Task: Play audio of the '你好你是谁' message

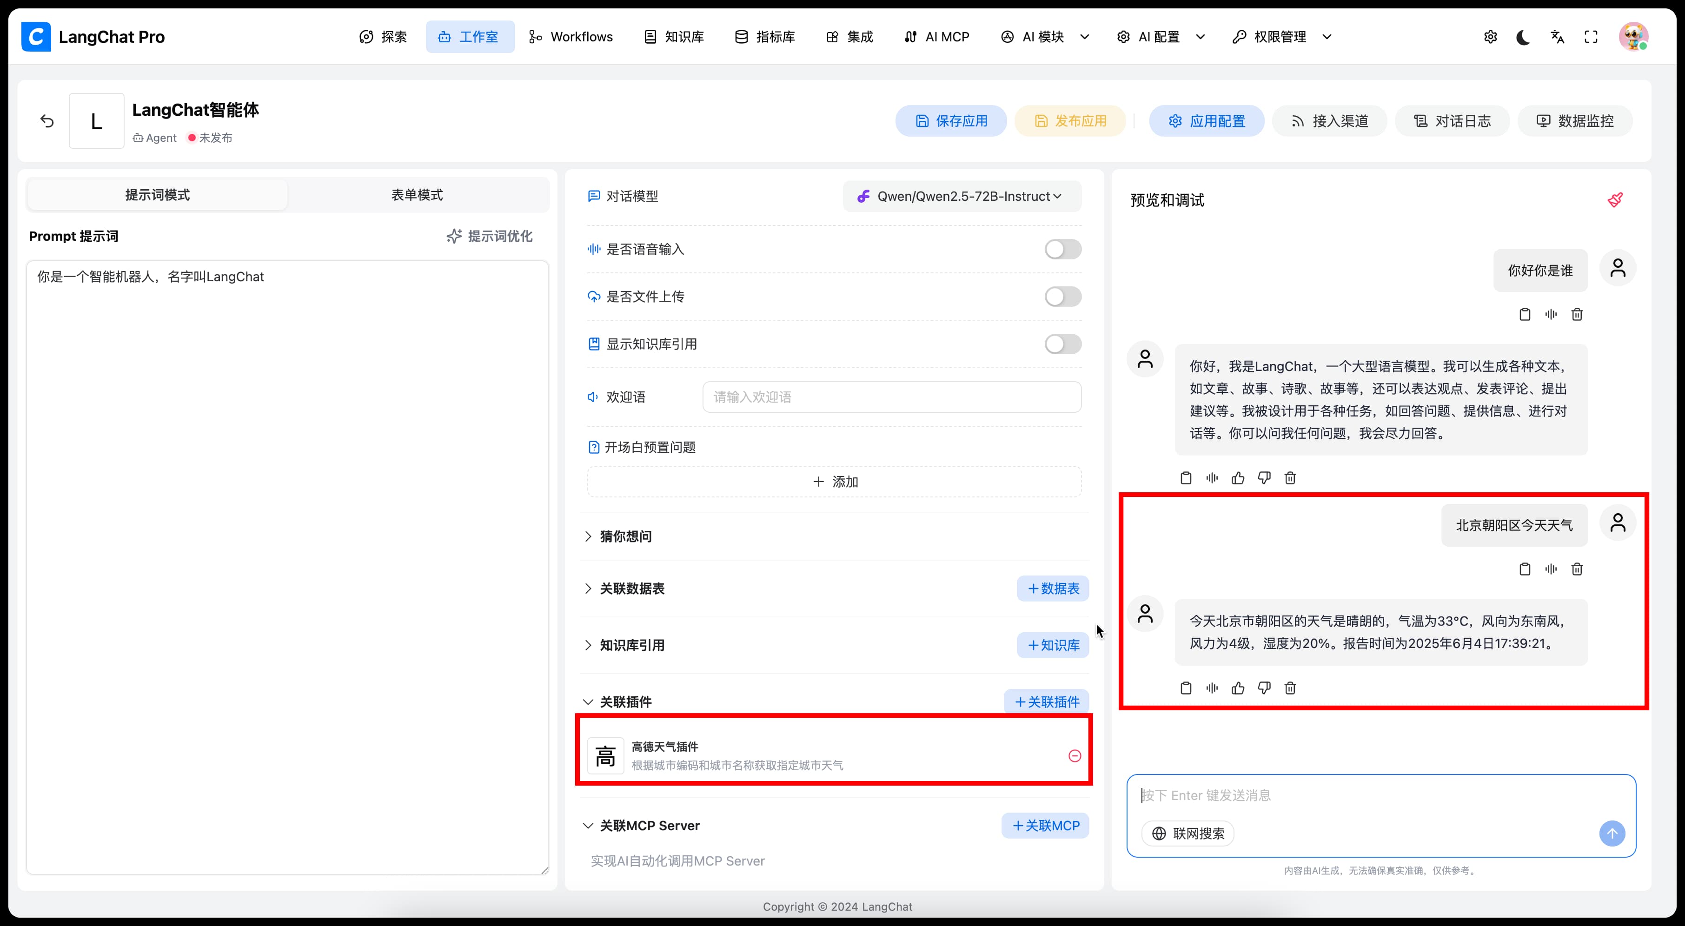Action: pos(1551,315)
